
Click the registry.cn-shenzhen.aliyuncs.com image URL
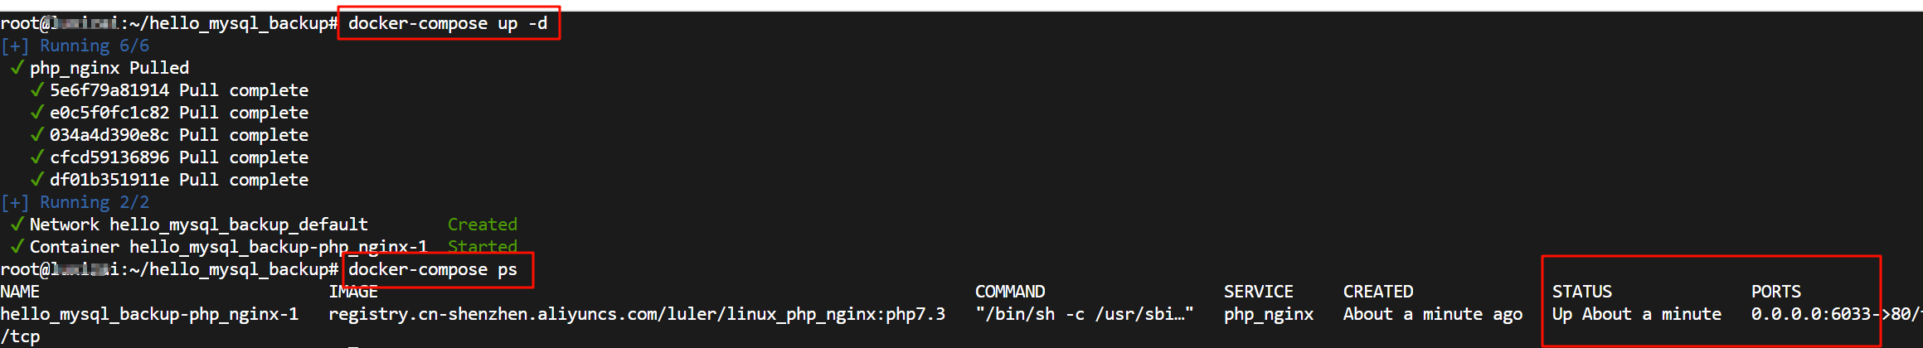637,314
